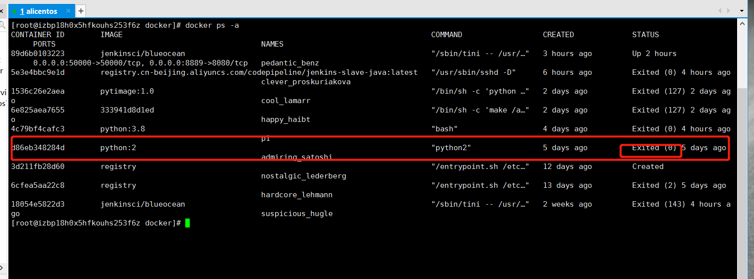Click the typed "docker ps -a" command

212,25
